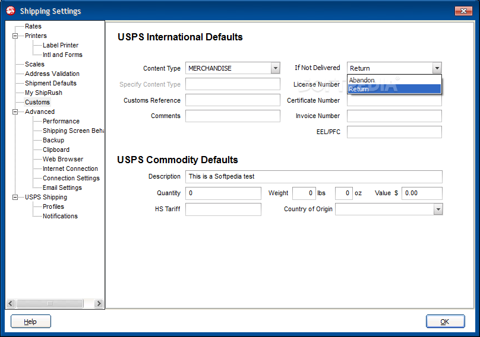This screenshot has height=337, width=480.
Task: Choose Return from the dropdown list
Action: pyautogui.click(x=394, y=89)
